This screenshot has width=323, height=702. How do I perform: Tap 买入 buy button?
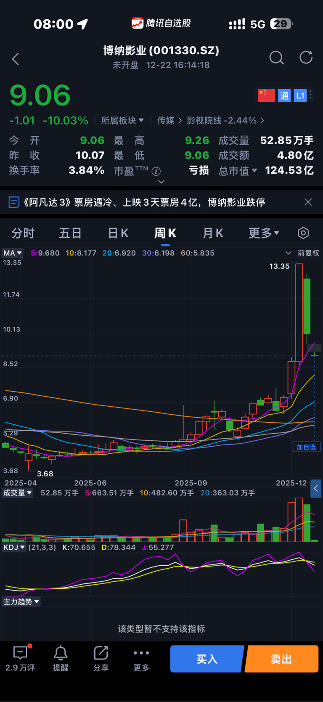(x=207, y=659)
